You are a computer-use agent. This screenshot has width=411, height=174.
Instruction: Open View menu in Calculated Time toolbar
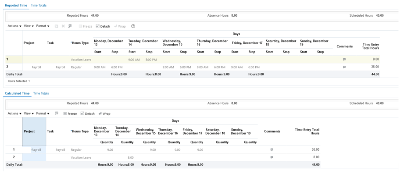pos(29,114)
